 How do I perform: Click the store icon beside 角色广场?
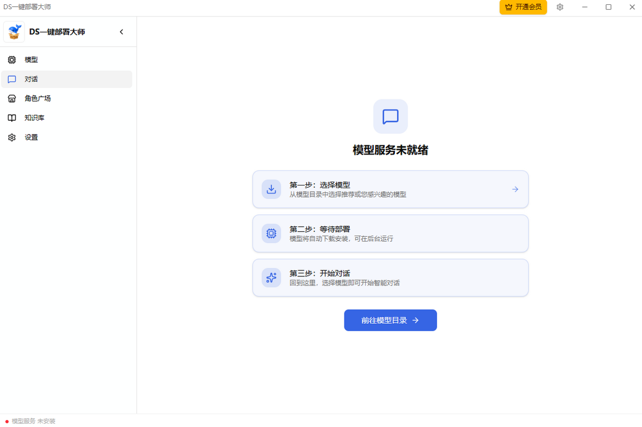pyautogui.click(x=12, y=98)
